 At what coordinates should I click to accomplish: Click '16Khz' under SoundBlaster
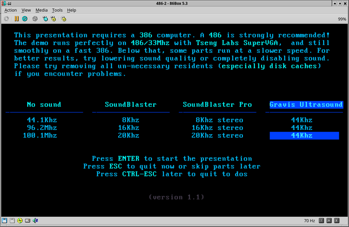pos(129,128)
